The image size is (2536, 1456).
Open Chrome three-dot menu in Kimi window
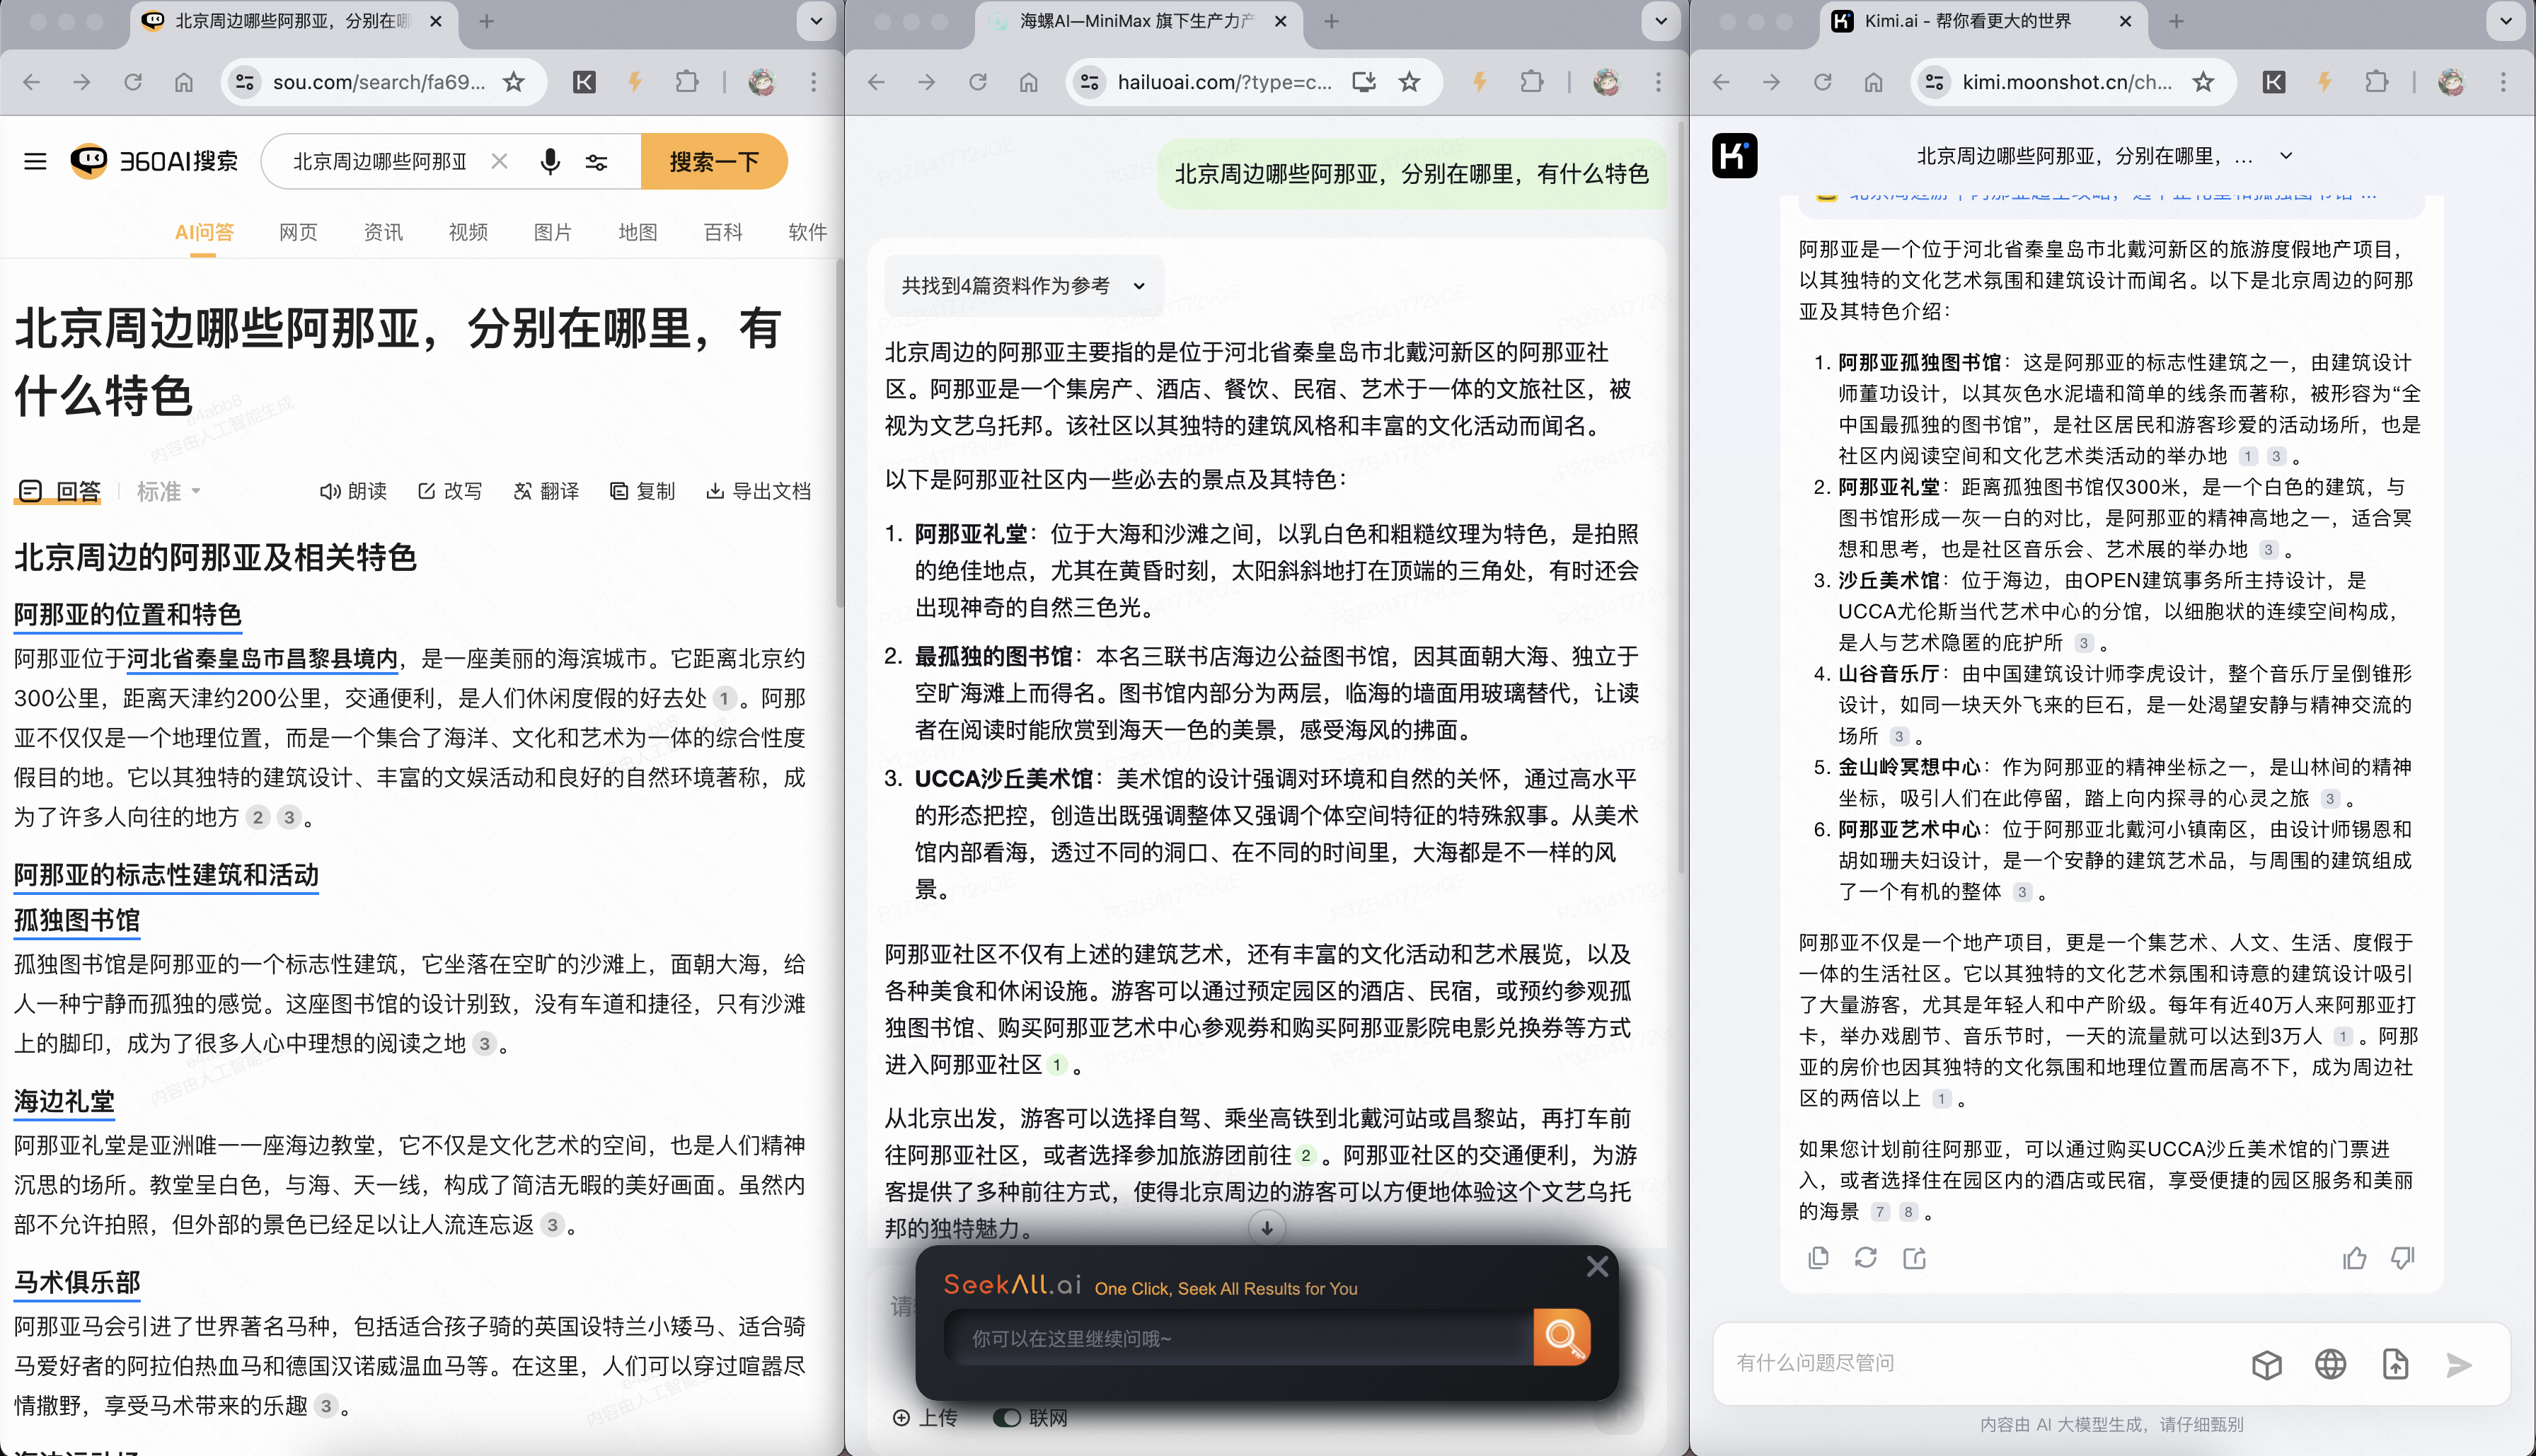(2503, 82)
